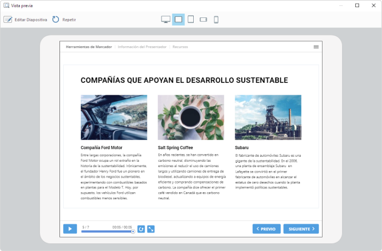This screenshot has width=382, height=251.
Task: Select tablet portrait preview mode
Action: (x=191, y=20)
